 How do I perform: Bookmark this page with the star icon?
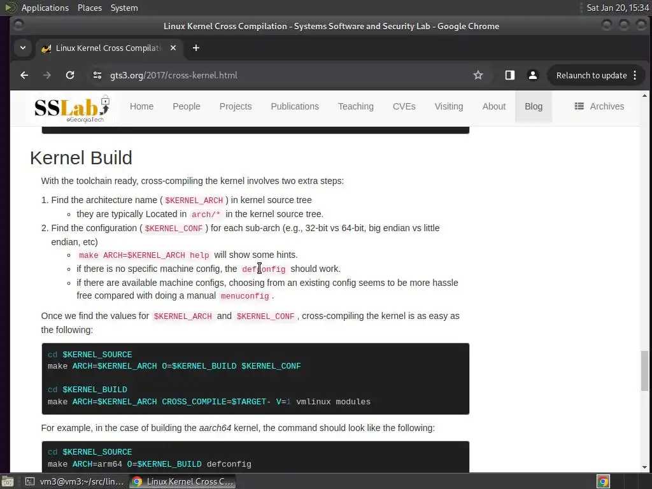coord(478,75)
